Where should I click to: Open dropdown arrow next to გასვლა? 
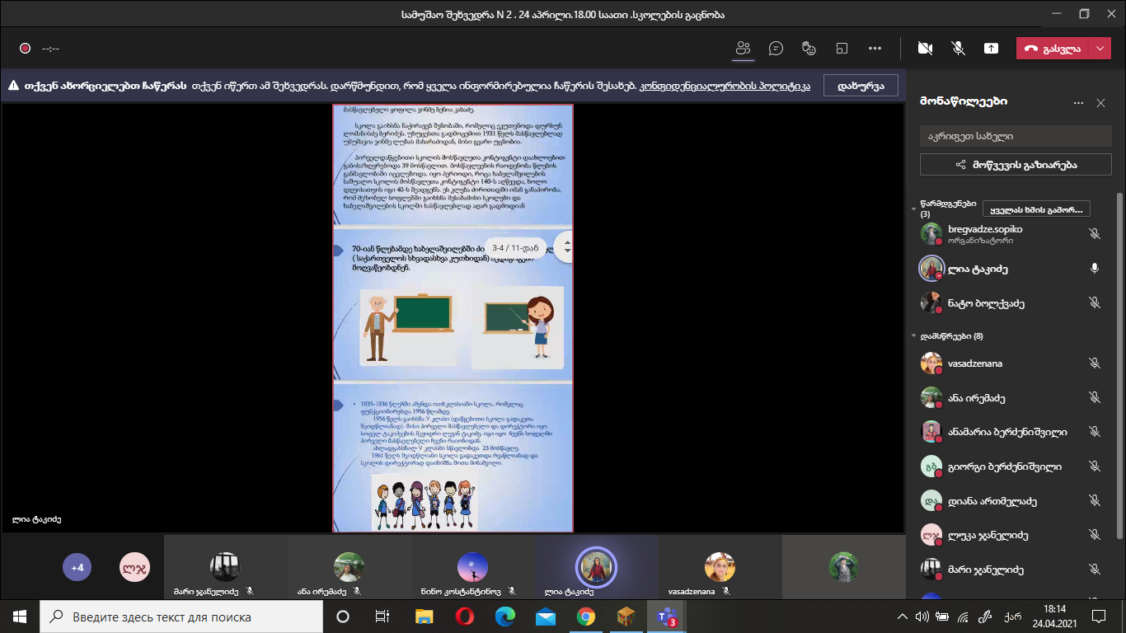(x=1101, y=49)
